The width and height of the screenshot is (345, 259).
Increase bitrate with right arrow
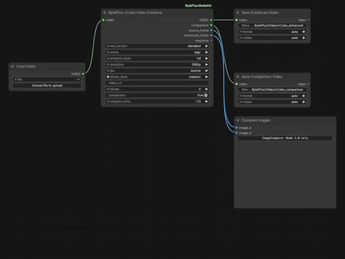pyautogui.click(x=207, y=89)
